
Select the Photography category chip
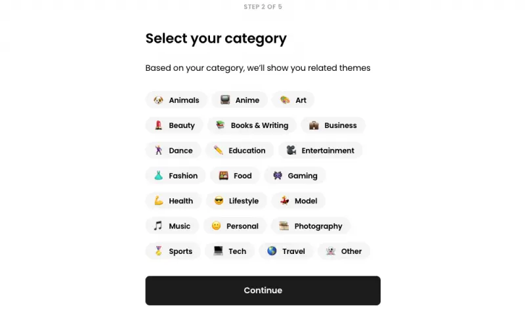click(x=310, y=226)
